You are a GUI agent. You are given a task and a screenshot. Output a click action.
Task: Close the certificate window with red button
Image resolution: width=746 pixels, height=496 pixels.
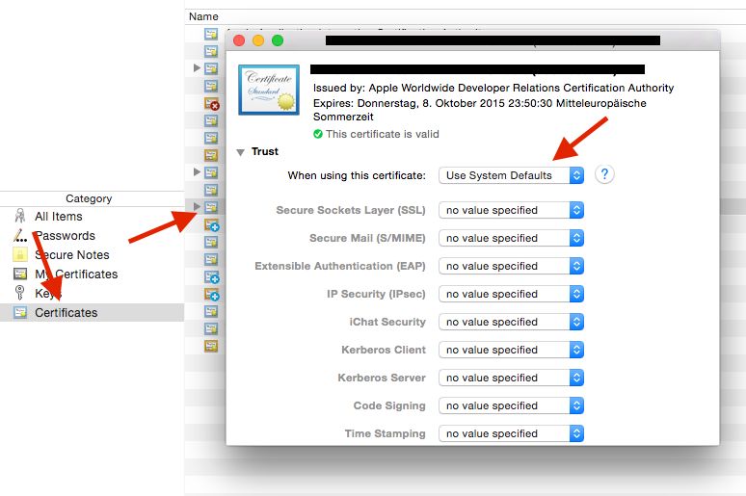coord(239,40)
